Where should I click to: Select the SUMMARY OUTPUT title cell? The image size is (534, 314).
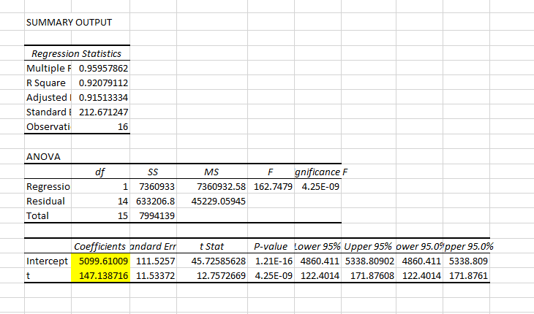(x=69, y=22)
